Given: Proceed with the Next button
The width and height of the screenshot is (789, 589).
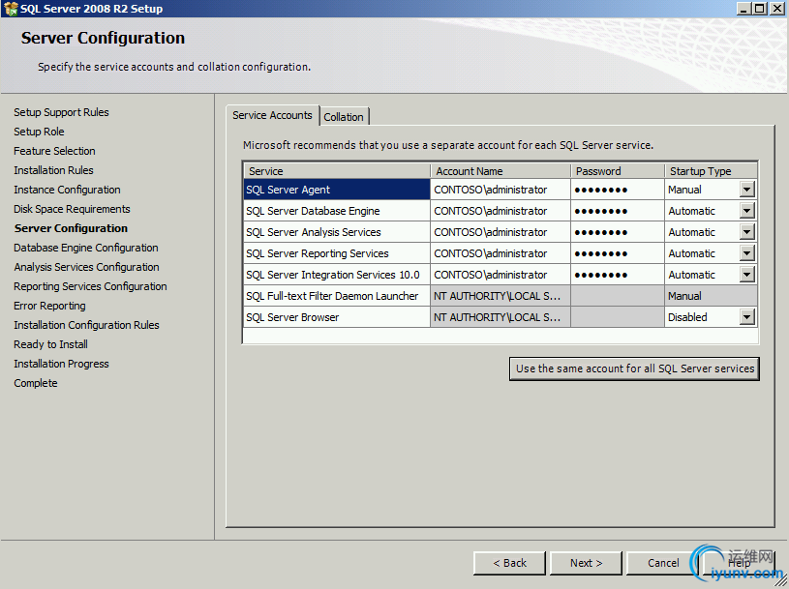Looking at the screenshot, I should tap(587, 563).
